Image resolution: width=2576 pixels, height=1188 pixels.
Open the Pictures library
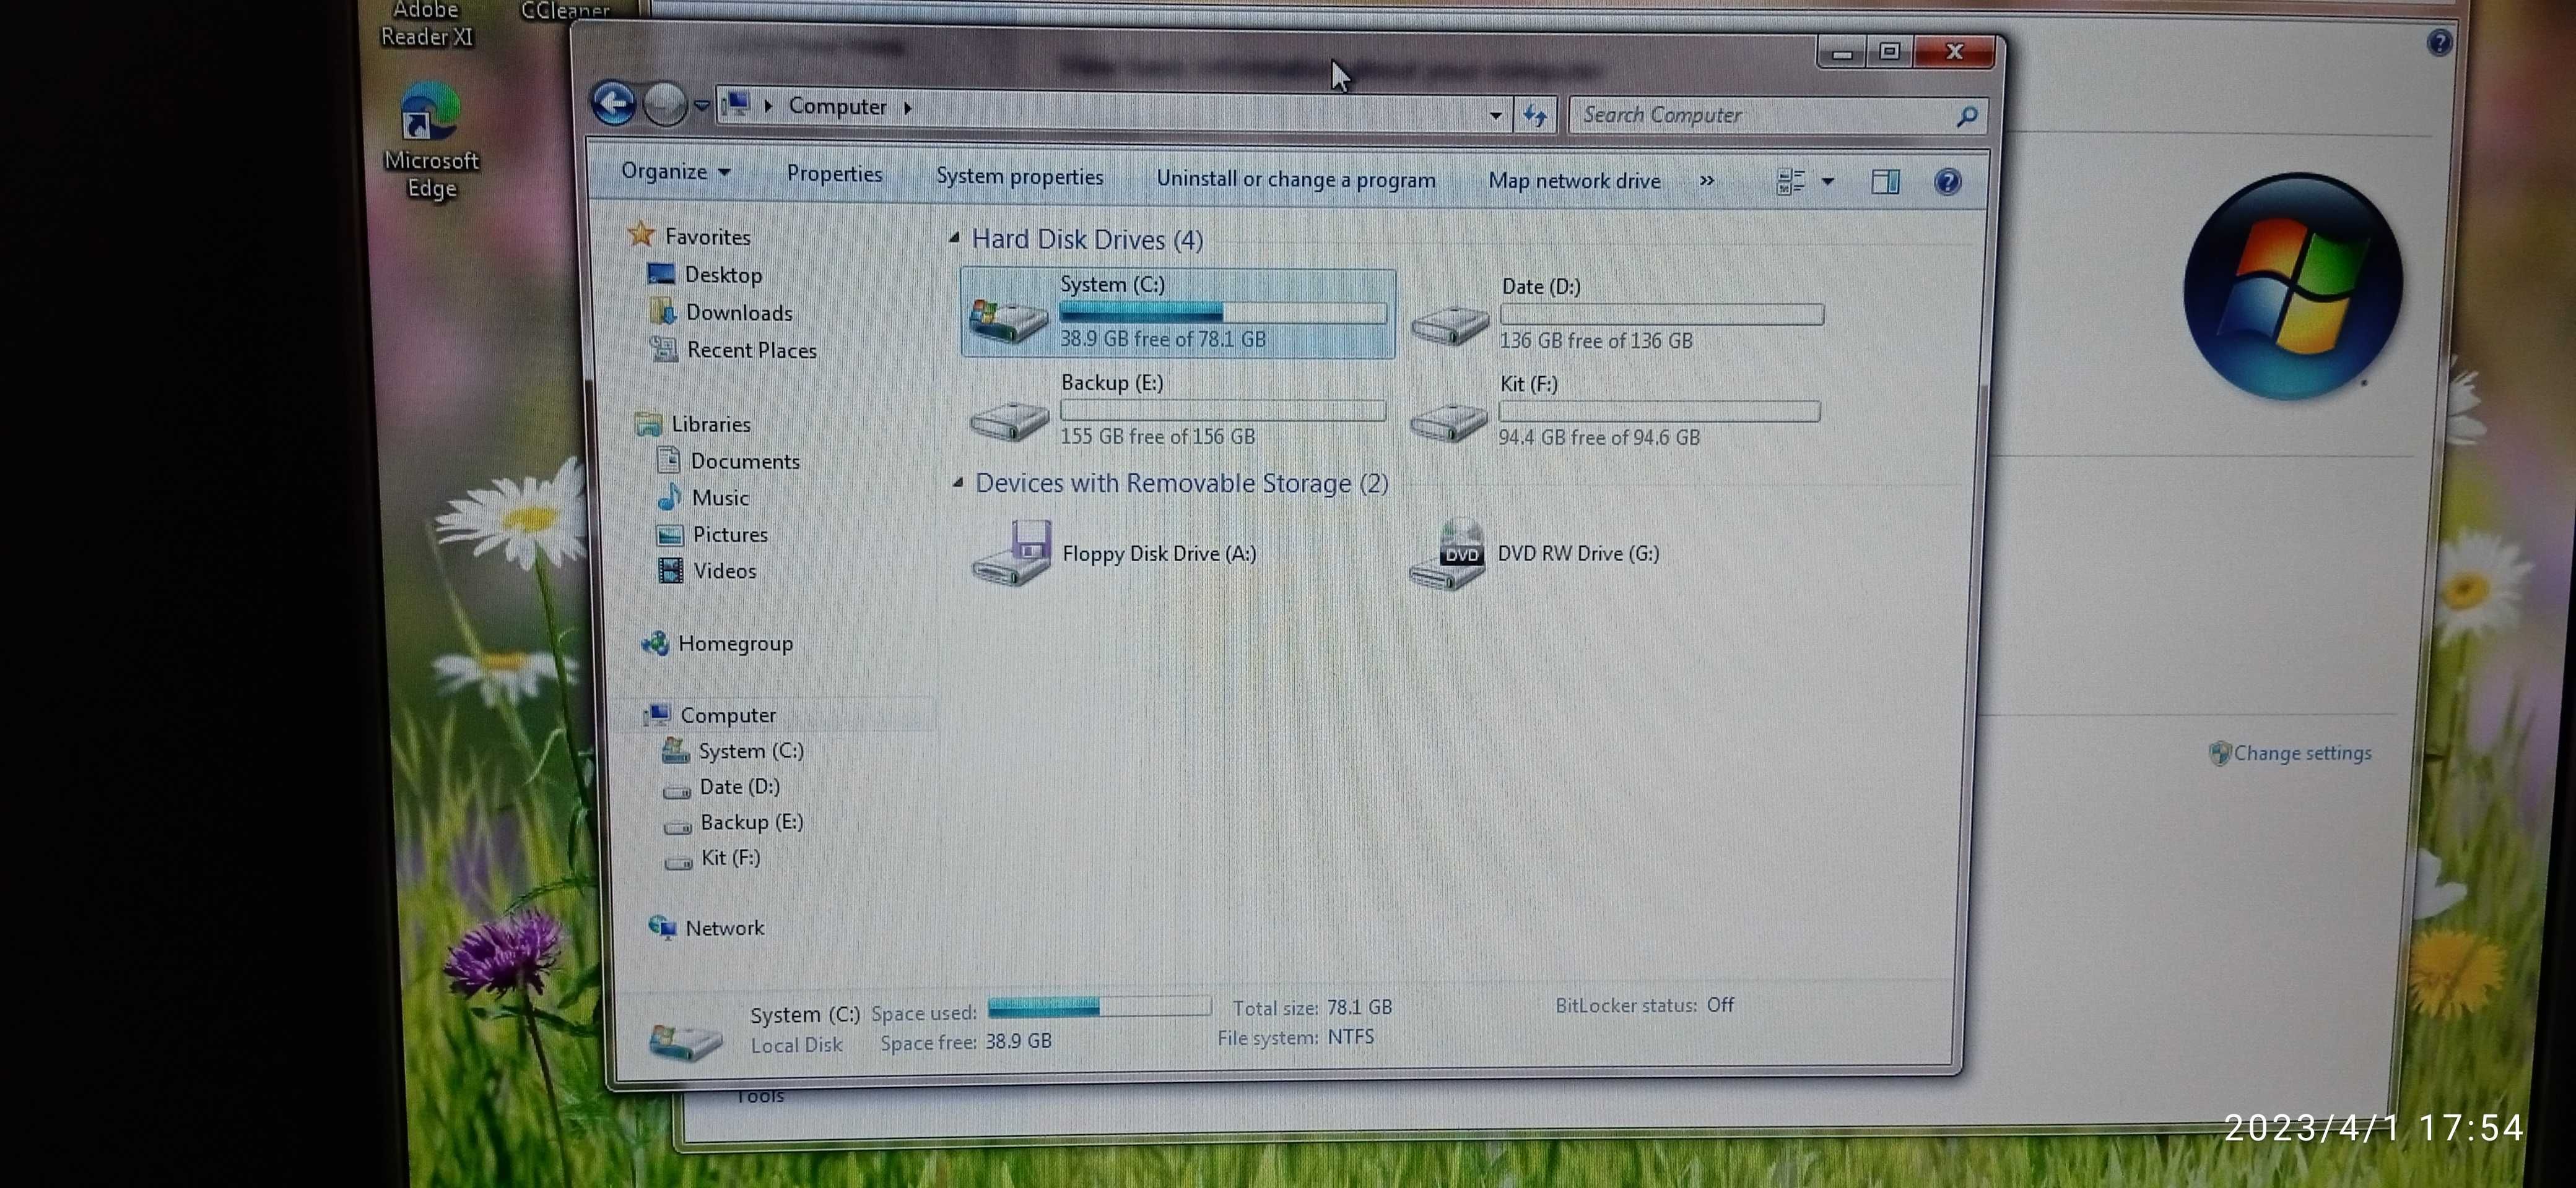click(x=712, y=535)
